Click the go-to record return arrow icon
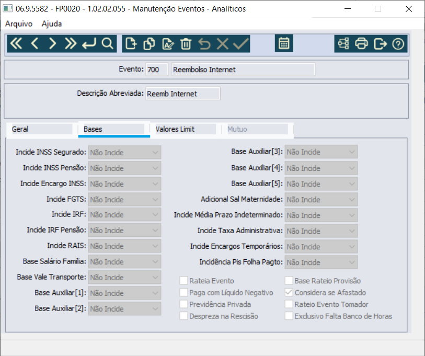Viewport: 425px width, 356px height. coord(89,44)
